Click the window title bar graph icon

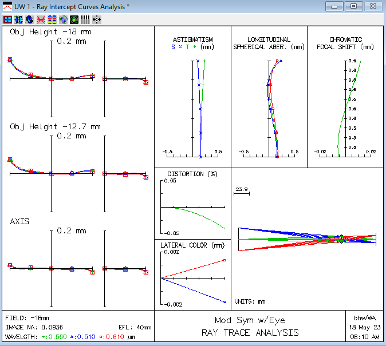click(7, 6)
